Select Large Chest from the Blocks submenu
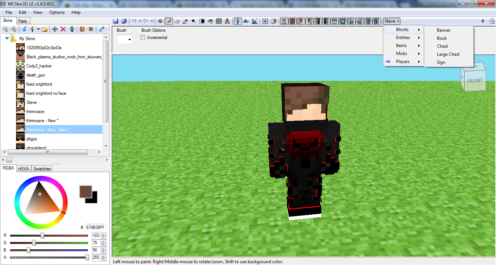The image size is (496, 265). point(448,54)
